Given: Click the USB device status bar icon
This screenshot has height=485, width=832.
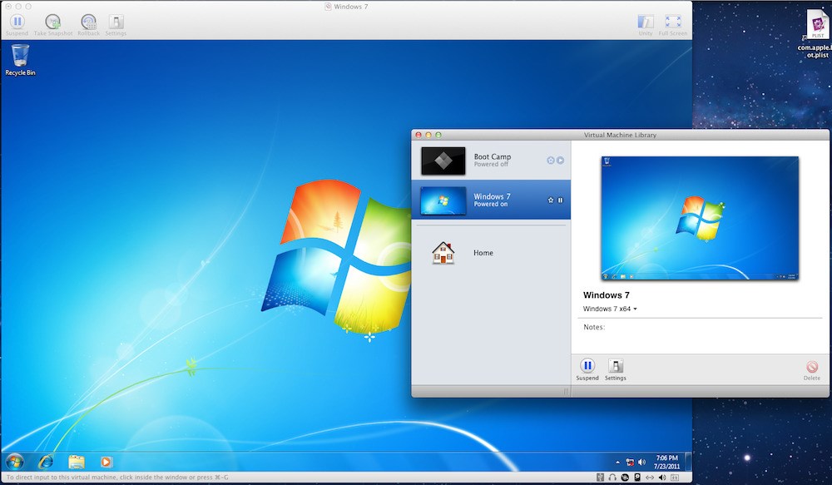Looking at the screenshot, I should tap(600, 478).
